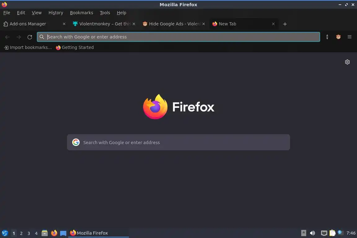Open the volume control in tray

[312, 233]
